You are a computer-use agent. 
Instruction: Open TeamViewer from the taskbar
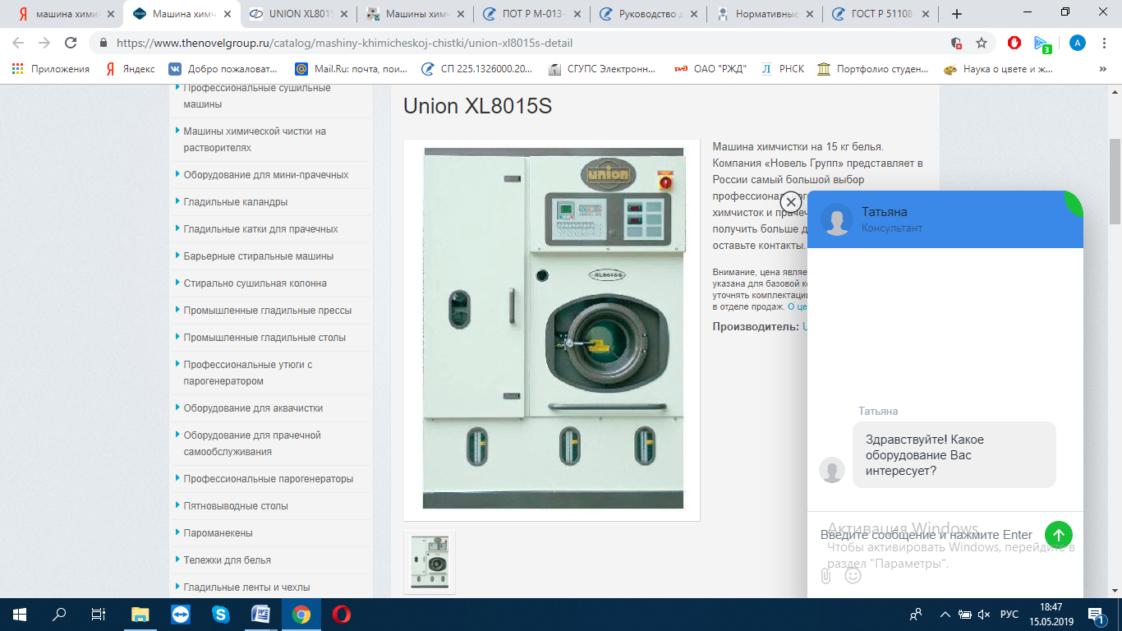[x=181, y=615]
